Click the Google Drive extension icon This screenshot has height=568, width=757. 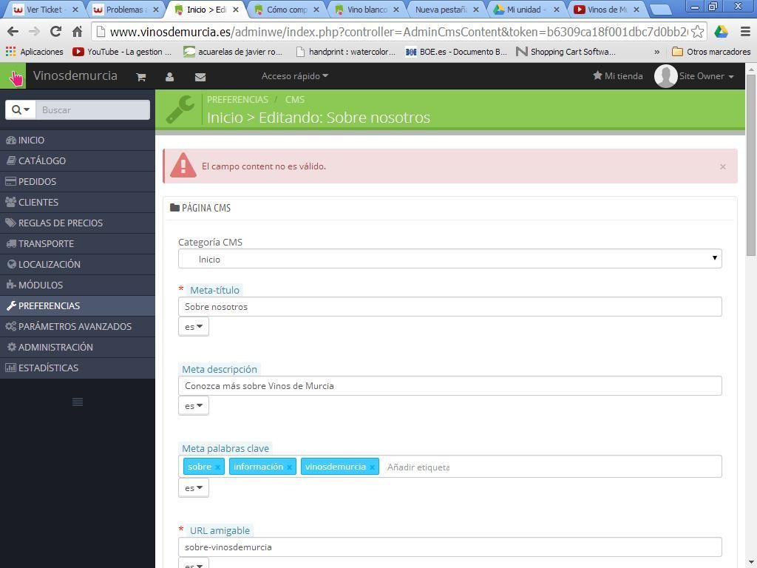click(x=722, y=32)
